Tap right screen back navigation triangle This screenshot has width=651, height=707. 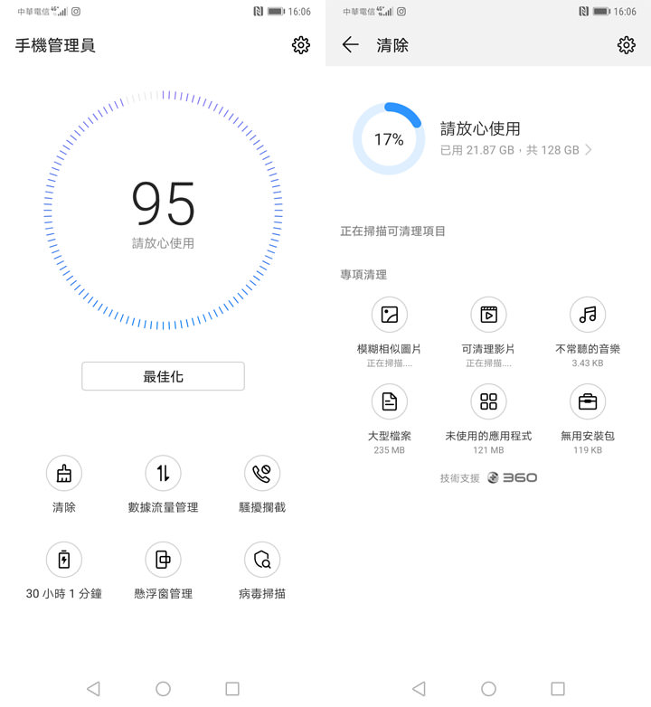coord(419,689)
